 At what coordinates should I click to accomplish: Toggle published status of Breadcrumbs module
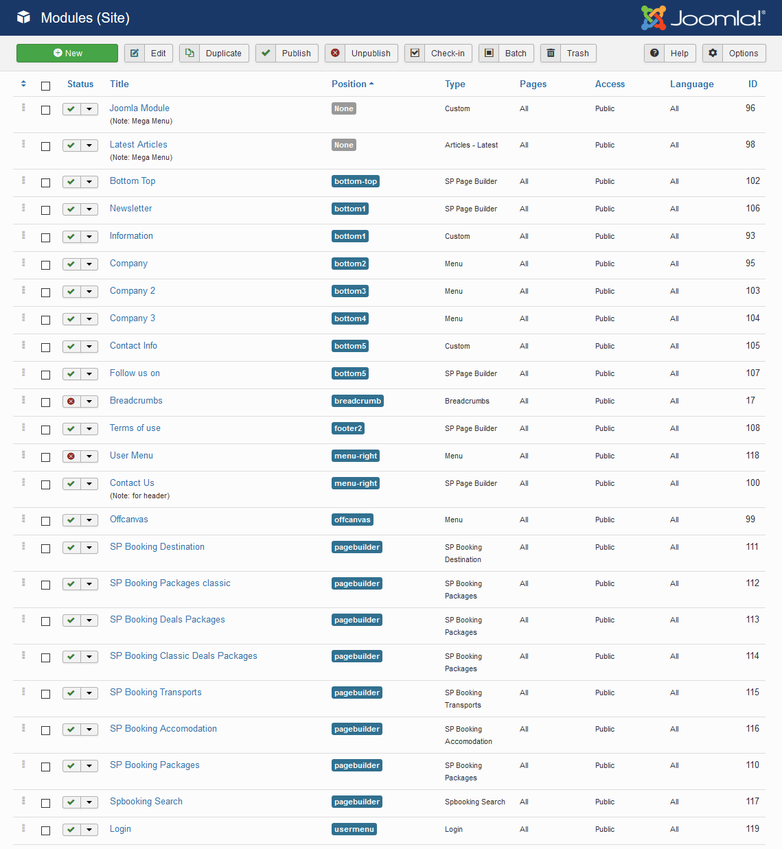click(x=71, y=402)
